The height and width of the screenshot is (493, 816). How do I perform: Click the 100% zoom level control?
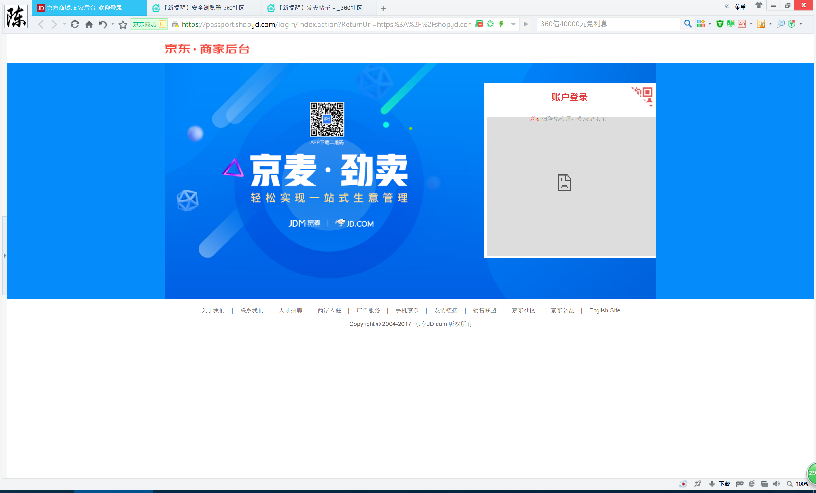[803, 484]
